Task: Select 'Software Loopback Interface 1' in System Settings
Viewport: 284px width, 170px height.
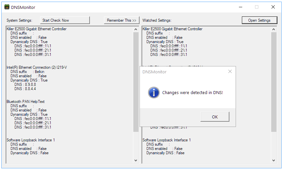Action: click(31, 140)
